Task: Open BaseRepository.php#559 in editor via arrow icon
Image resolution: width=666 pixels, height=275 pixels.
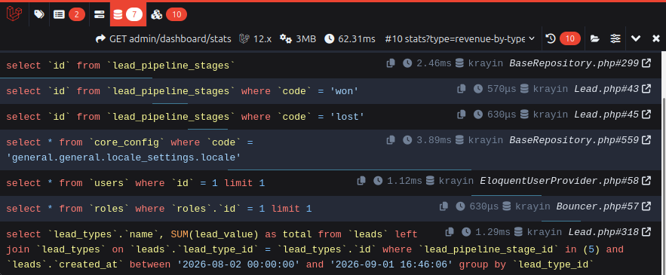Action: click(646, 139)
